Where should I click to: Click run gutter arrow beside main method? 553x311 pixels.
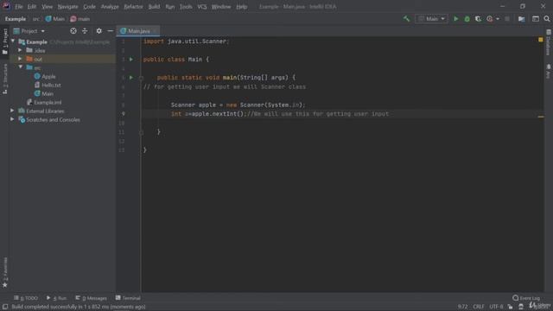[x=131, y=77]
